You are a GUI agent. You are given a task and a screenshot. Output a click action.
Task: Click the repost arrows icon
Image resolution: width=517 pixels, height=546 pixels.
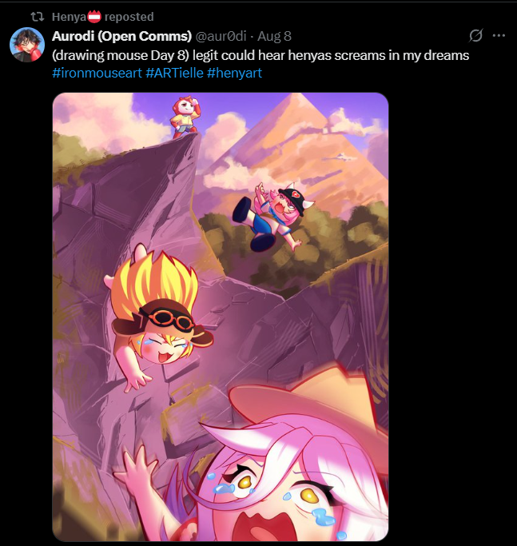coord(37,16)
